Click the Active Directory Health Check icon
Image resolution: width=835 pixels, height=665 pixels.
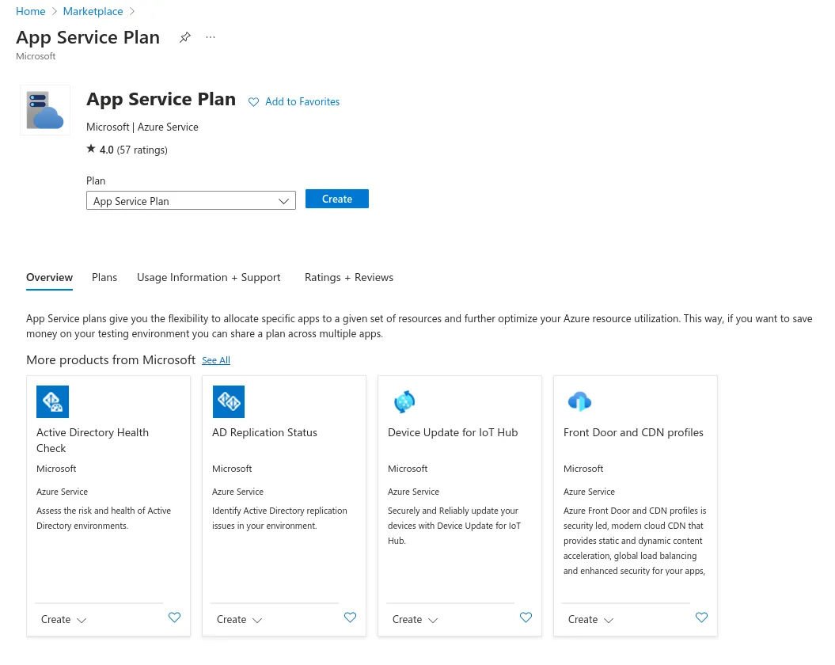[x=52, y=401]
